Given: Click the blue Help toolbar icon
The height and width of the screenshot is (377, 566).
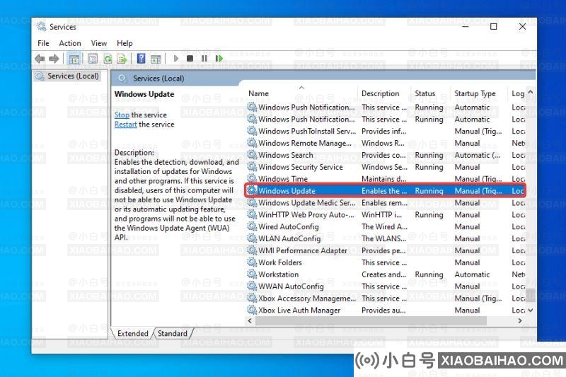Looking at the screenshot, I should [x=141, y=59].
